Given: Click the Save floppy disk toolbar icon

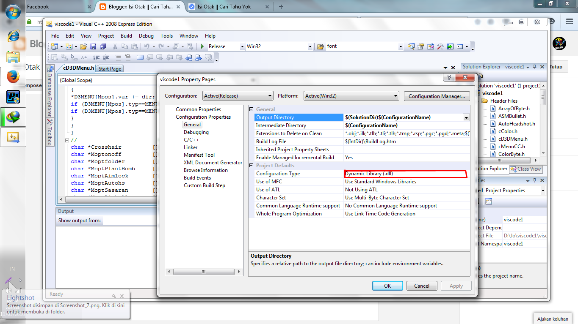Looking at the screenshot, I should coord(93,46).
